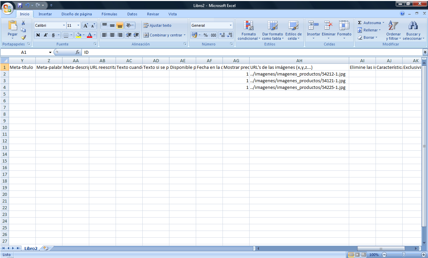Screen dimensions: 428x258
Task: Switch to Page Layout view button
Action: coord(358,255)
